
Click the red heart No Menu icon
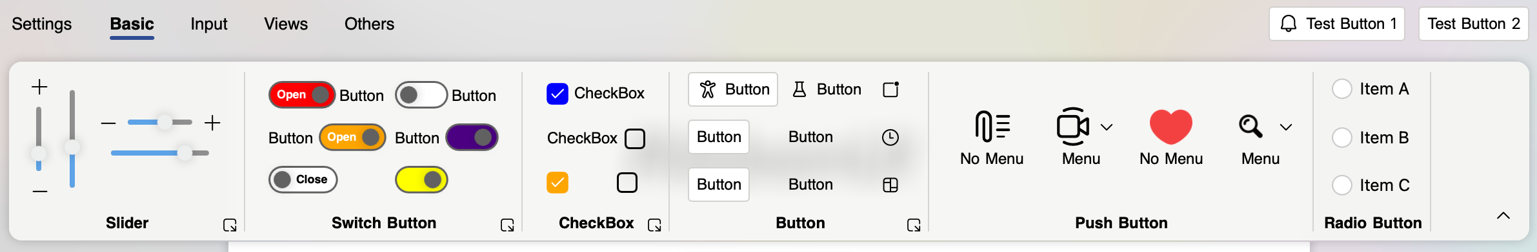[x=1170, y=126]
